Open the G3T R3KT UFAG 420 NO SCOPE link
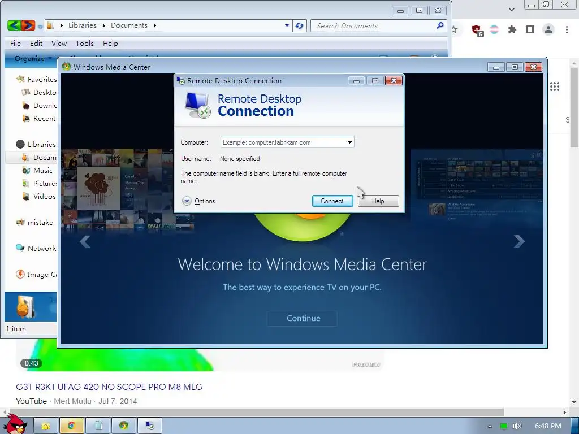This screenshot has width=579, height=434. (x=109, y=387)
